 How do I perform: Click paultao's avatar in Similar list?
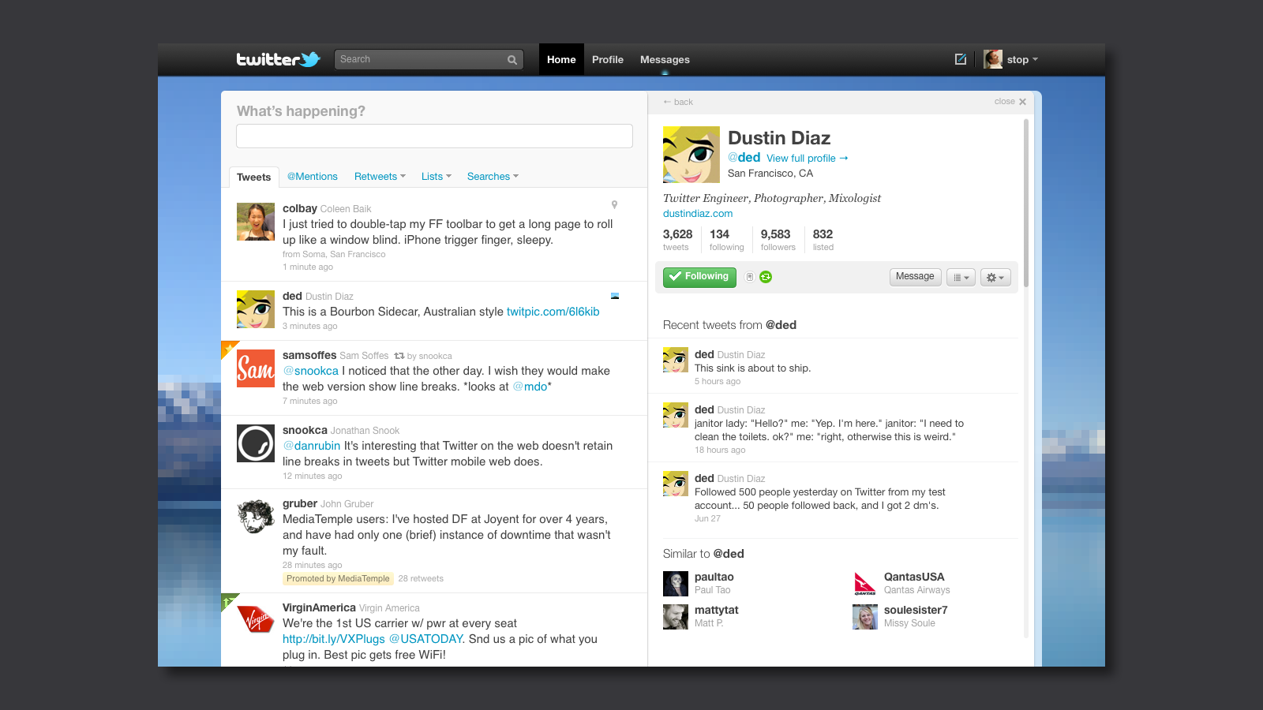pos(676,584)
